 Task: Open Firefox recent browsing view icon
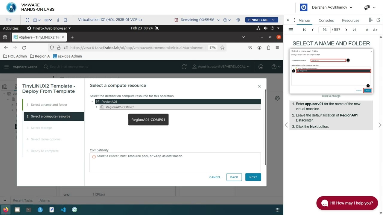point(5,37)
